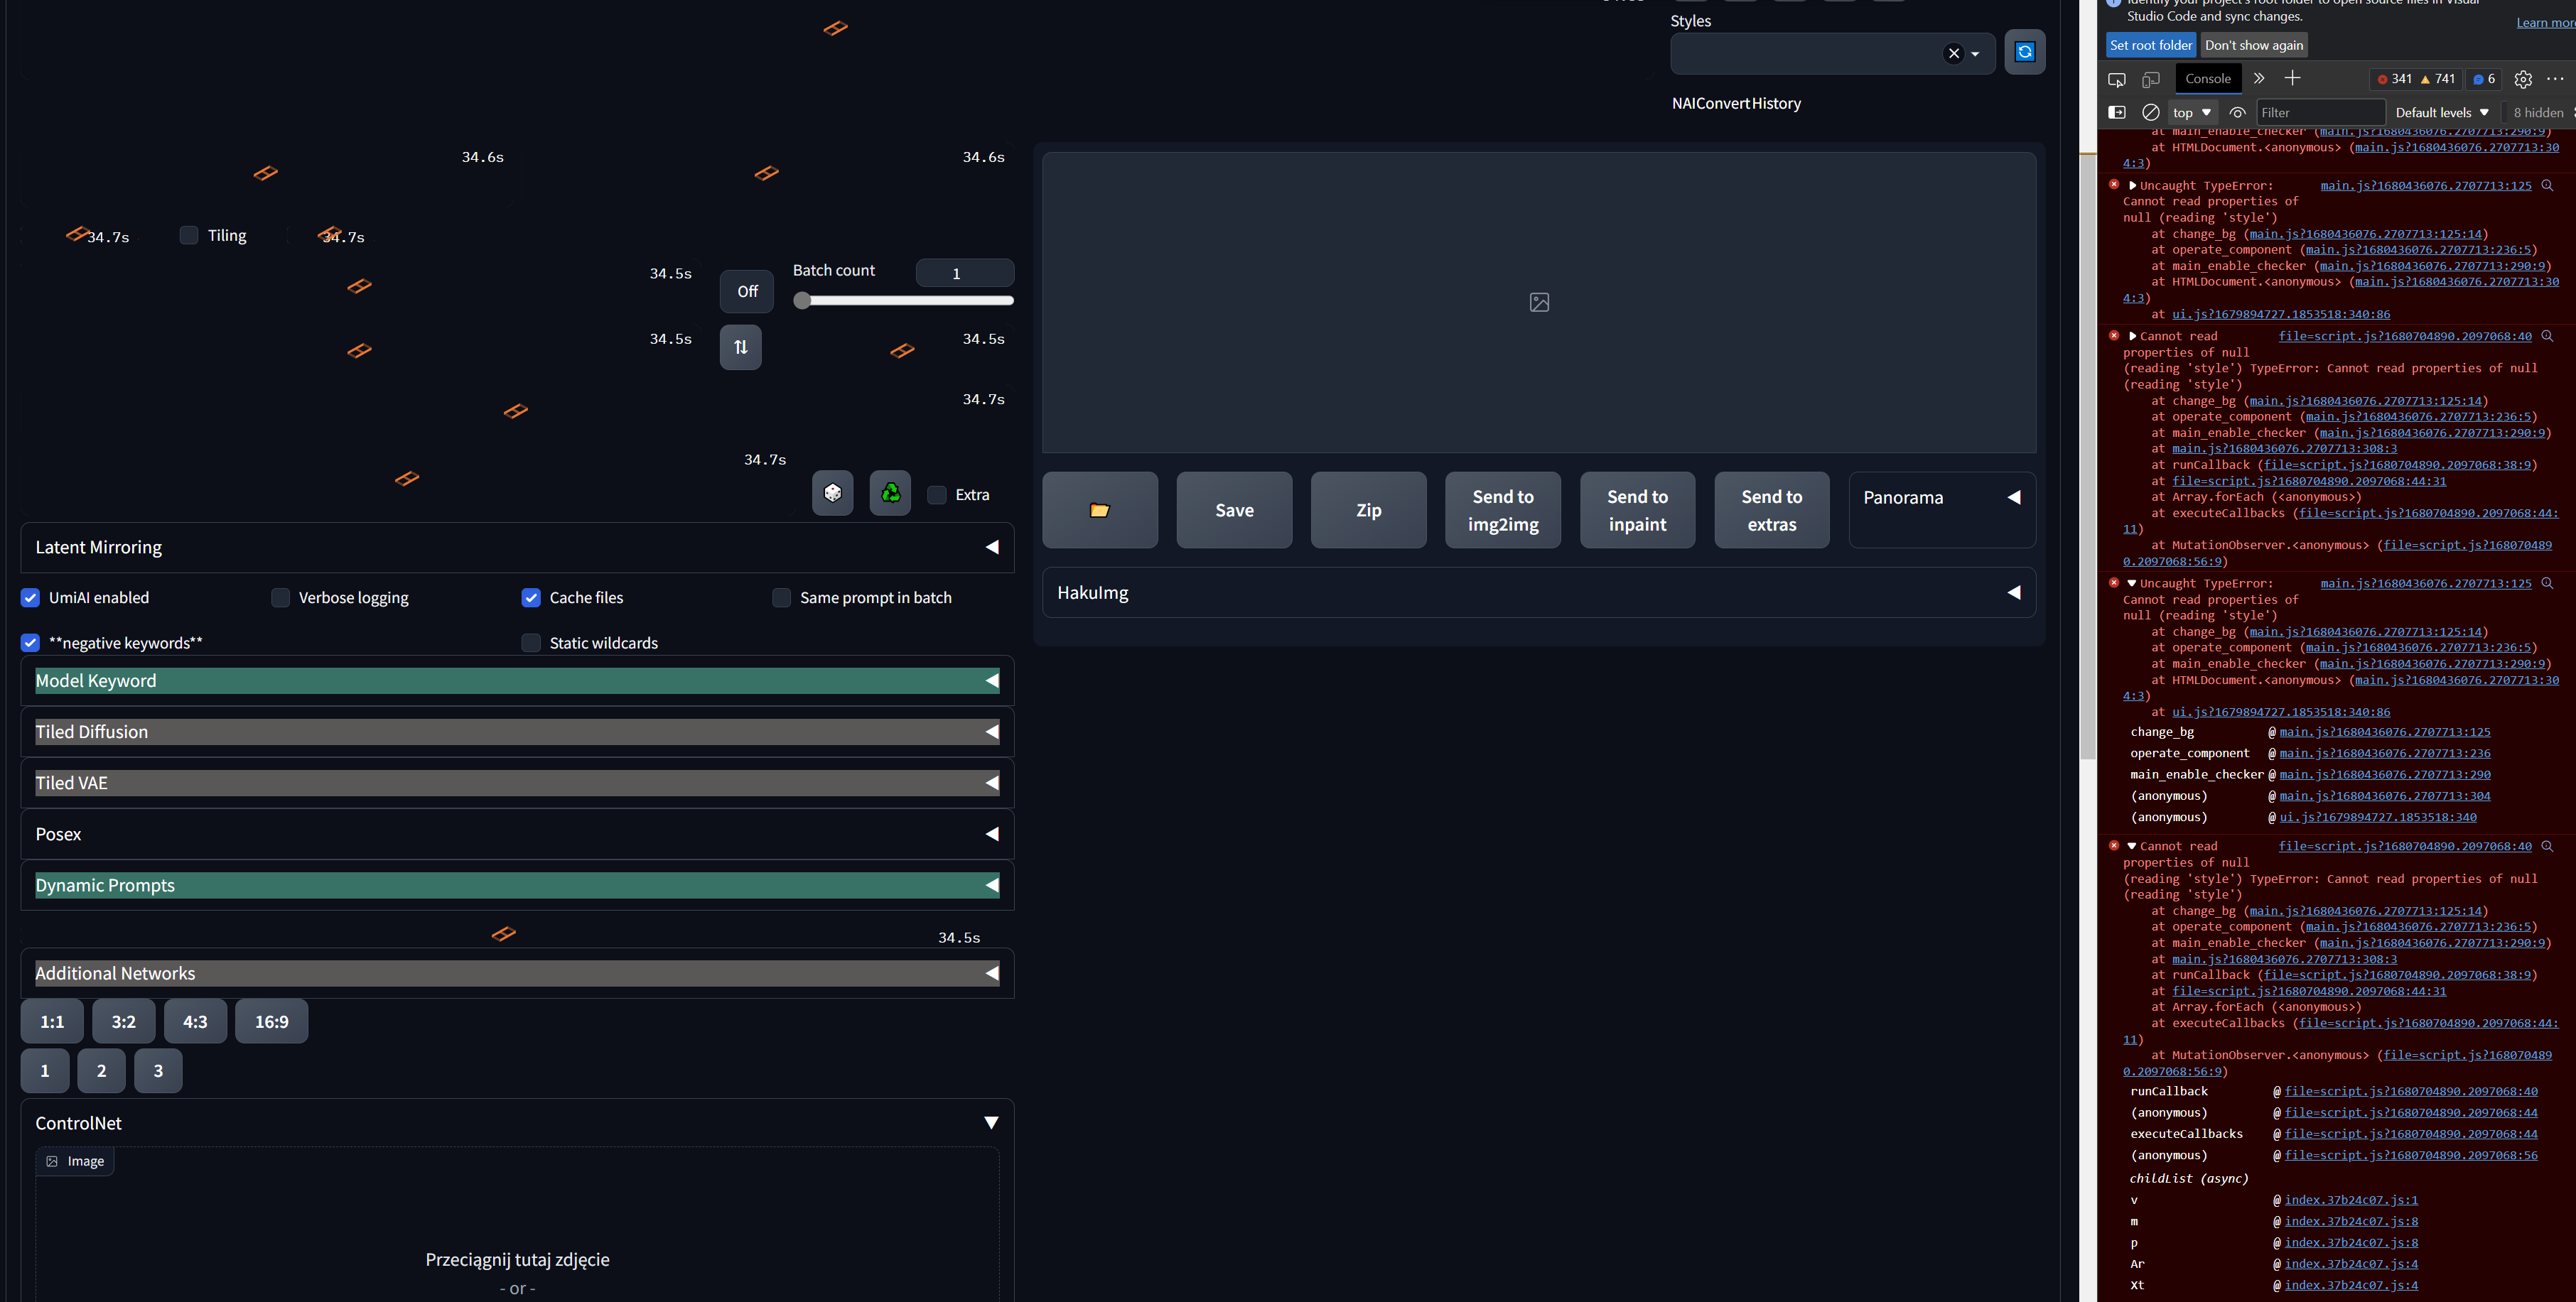Click the inspect element picker icon
2576x1302 pixels.
(2116, 79)
